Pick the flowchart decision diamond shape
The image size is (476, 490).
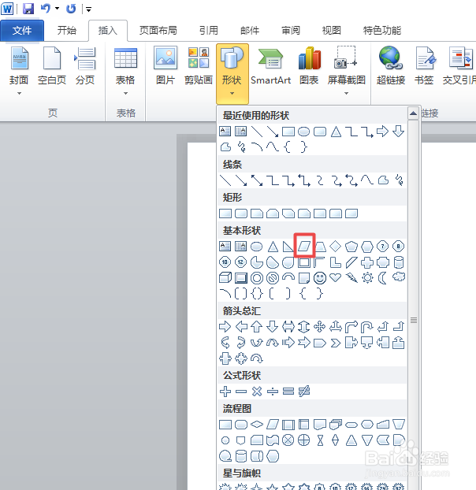click(x=257, y=425)
